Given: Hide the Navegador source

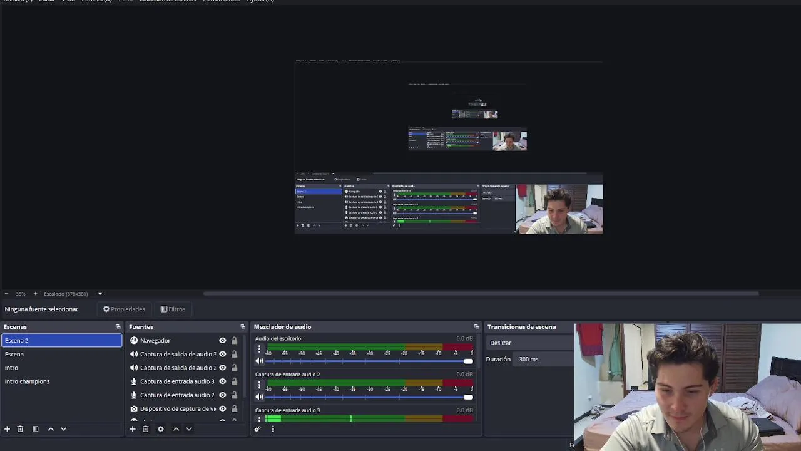Looking at the screenshot, I should pos(222,341).
